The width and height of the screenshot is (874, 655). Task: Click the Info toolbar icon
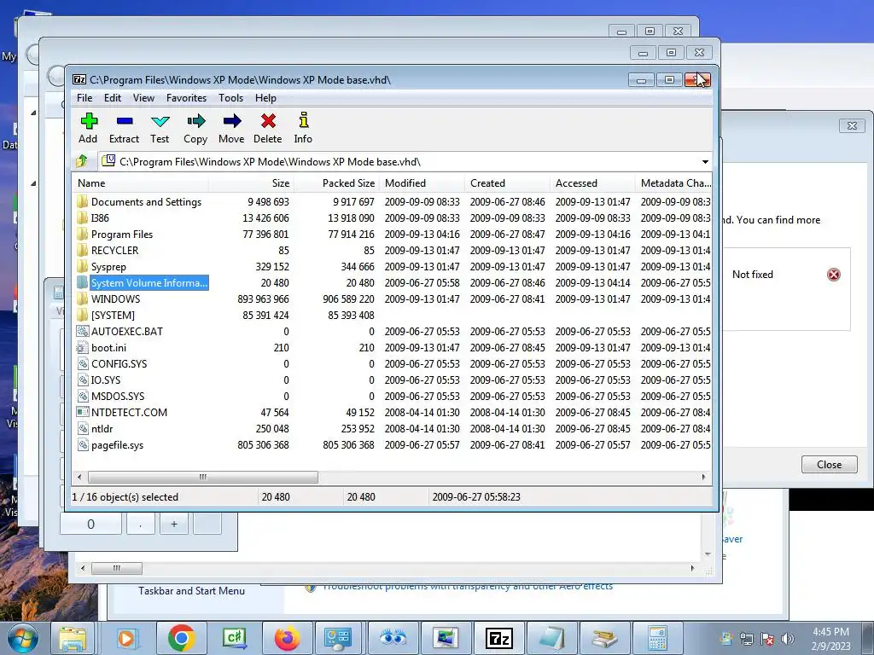pos(303,120)
